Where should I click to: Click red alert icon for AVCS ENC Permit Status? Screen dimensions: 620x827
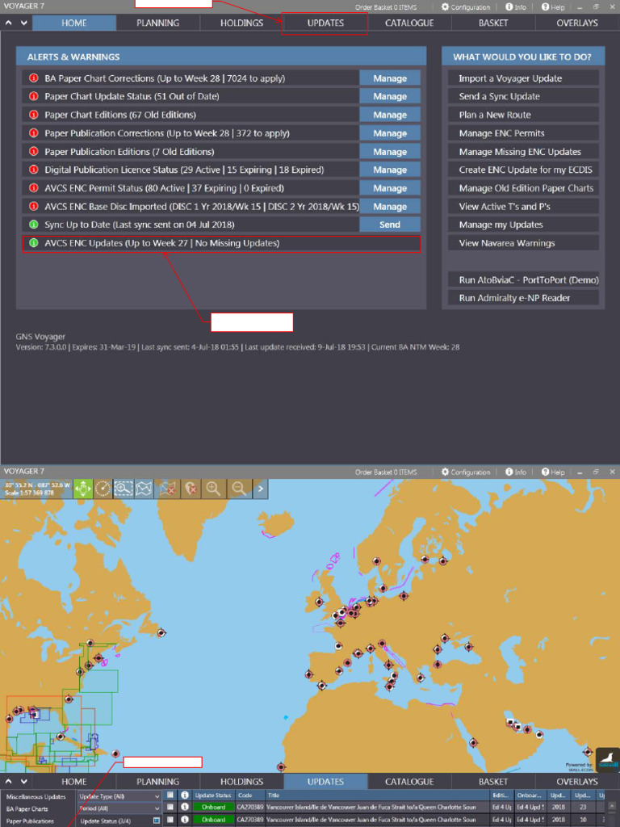34,187
